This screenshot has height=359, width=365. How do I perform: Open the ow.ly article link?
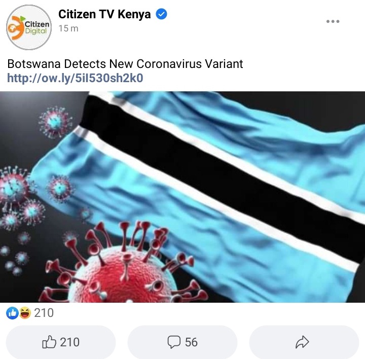75,78
